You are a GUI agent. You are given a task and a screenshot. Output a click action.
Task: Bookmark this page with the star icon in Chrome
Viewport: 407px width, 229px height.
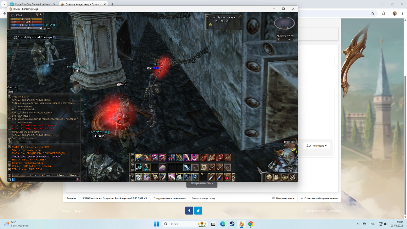[x=373, y=13]
